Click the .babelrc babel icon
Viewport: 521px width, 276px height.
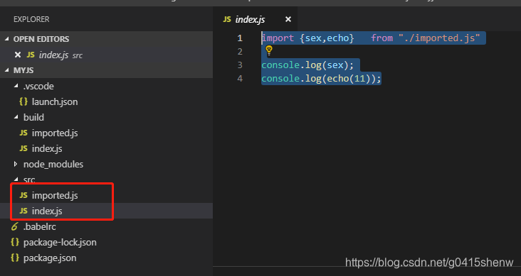click(15, 226)
